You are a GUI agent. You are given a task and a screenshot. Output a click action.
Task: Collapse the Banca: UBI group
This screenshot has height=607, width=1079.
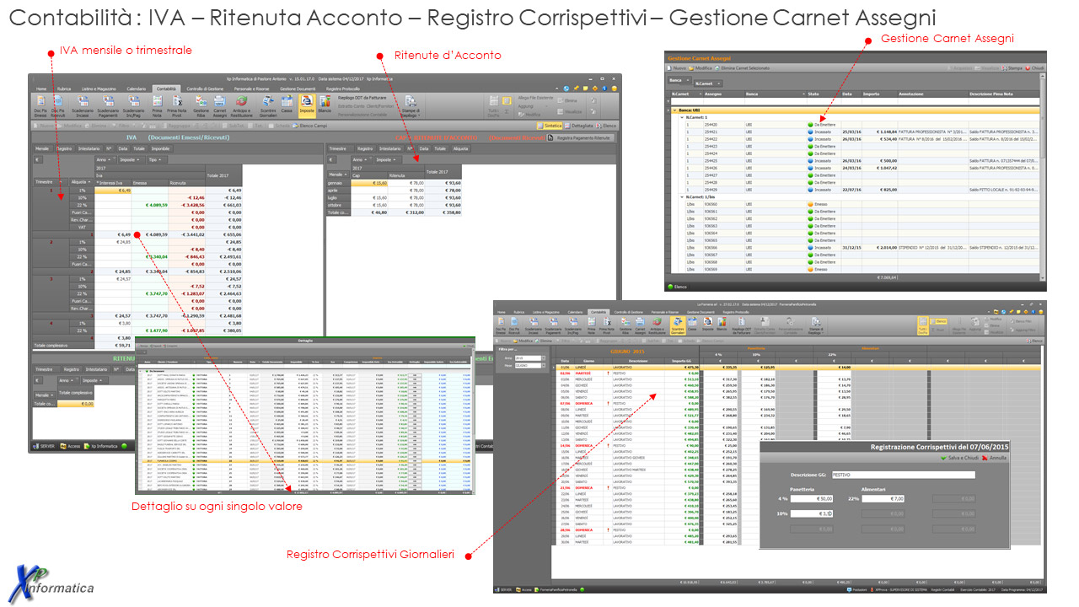pyautogui.click(x=674, y=110)
